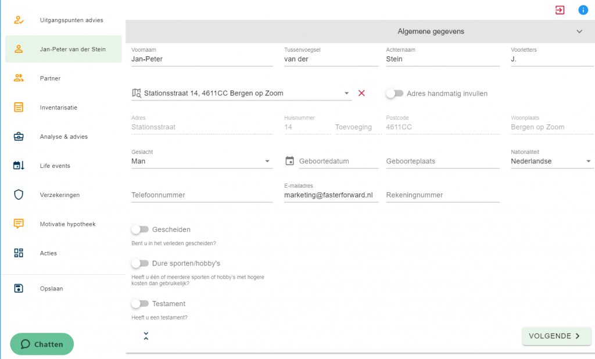The height and width of the screenshot is (359, 595).
Task: Click the Inventarisatie list icon
Action: 19,107
